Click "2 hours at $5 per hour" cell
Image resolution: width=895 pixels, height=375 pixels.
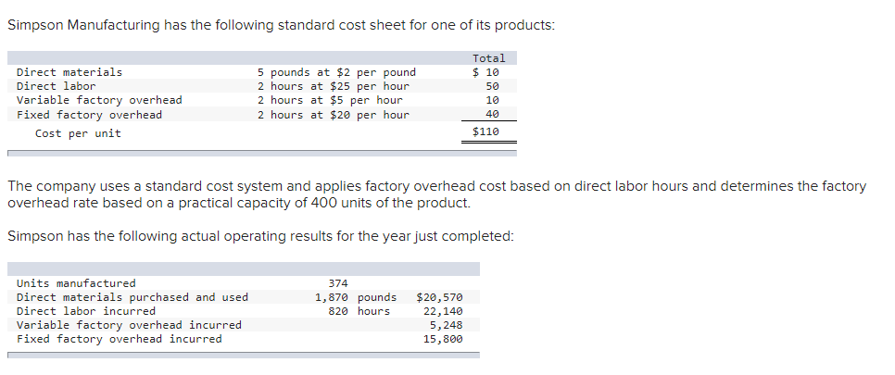point(330,100)
